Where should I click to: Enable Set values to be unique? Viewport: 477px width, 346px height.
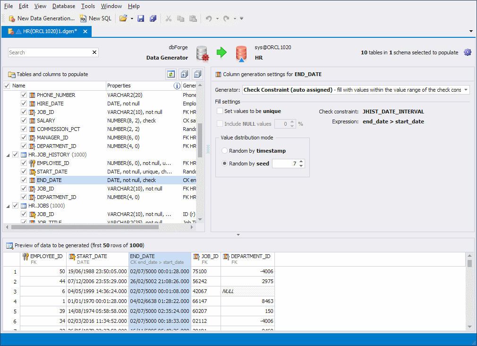(x=220, y=111)
